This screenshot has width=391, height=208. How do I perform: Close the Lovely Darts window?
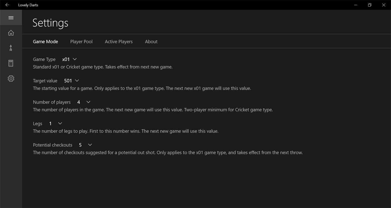(384, 5)
